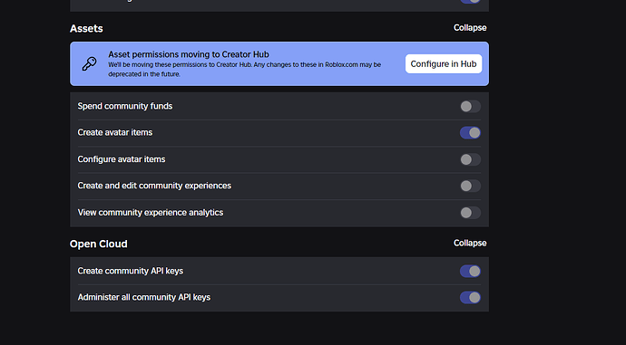Turn off Administer all community API keys

470,297
